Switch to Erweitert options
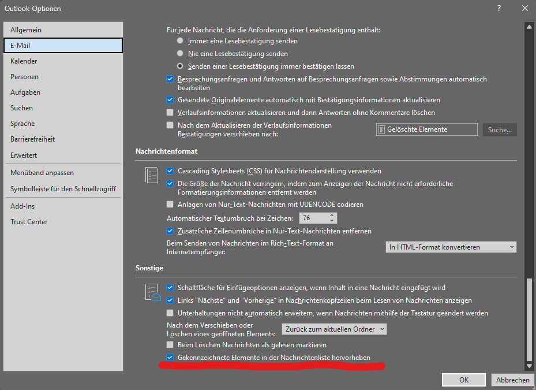 [63, 155]
